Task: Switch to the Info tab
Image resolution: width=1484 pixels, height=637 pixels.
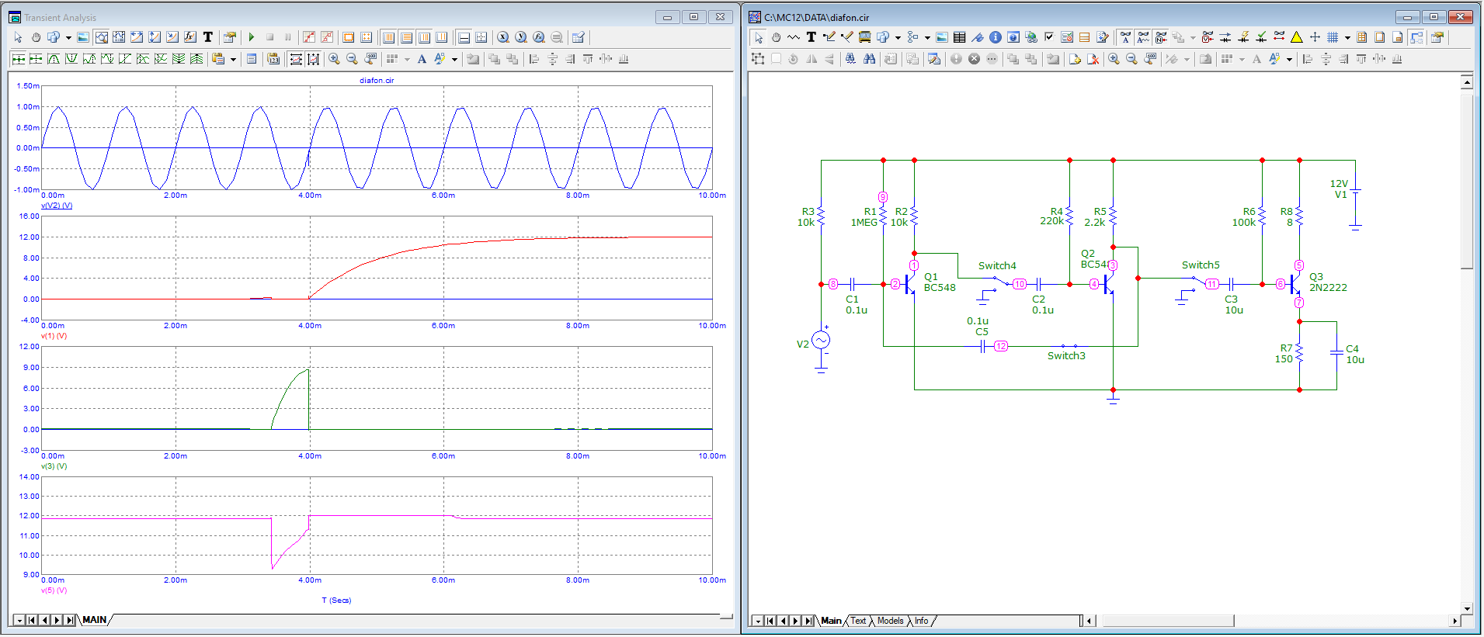Action: click(x=921, y=621)
